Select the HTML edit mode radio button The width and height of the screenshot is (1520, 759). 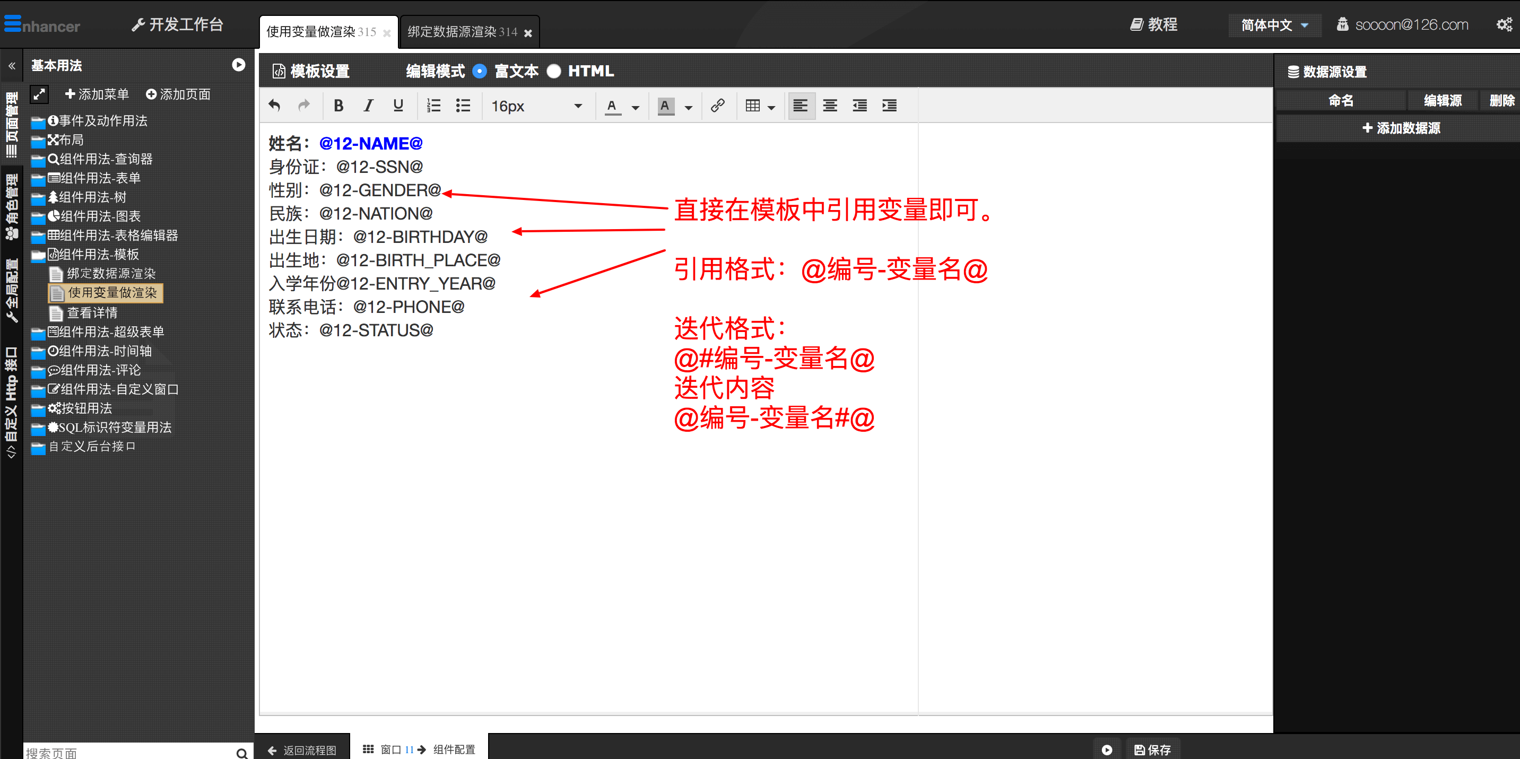(x=553, y=72)
